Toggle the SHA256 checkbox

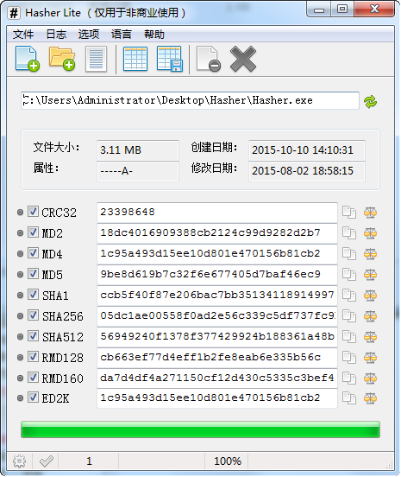pos(33,315)
